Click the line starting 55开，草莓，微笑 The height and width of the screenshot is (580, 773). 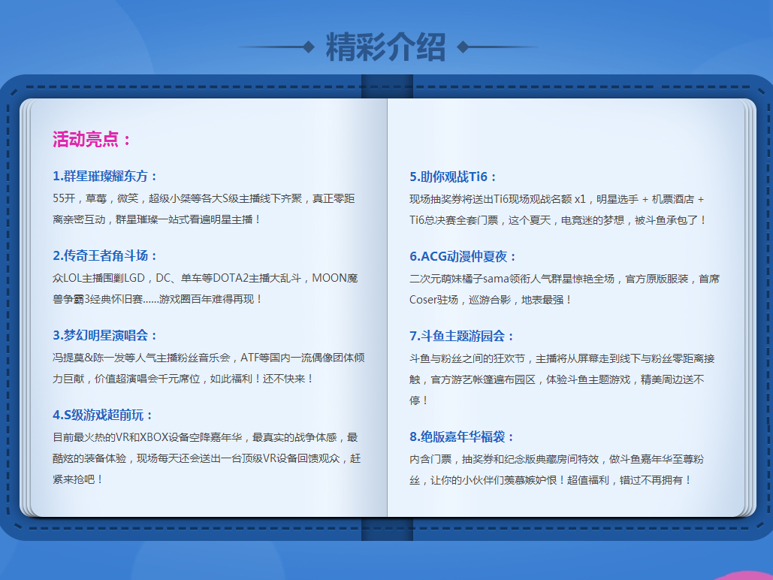click(204, 198)
